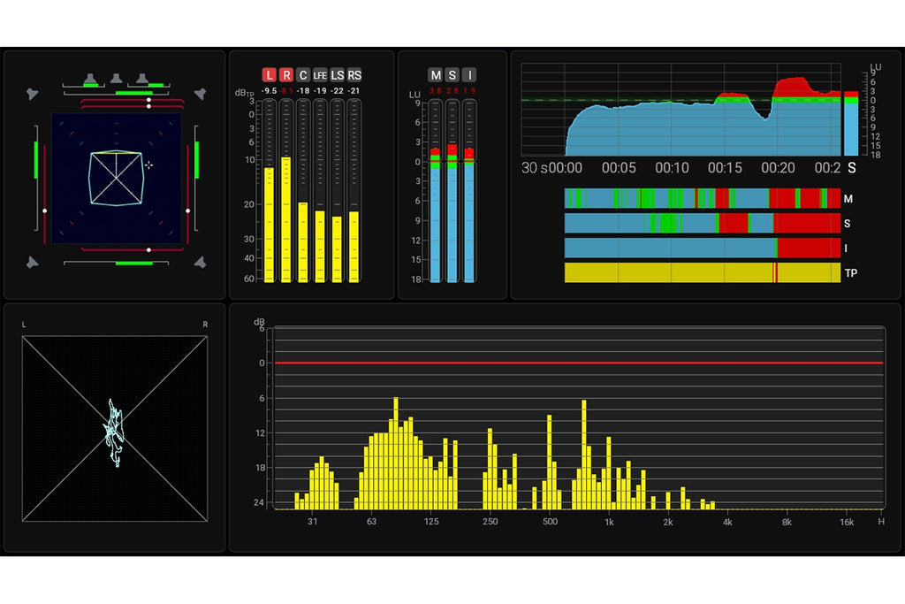This screenshot has width=905, height=604.
Task: Toggle the LFE channel label
Action: (320, 75)
